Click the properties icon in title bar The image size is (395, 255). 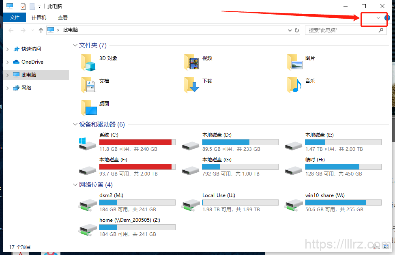point(23,6)
